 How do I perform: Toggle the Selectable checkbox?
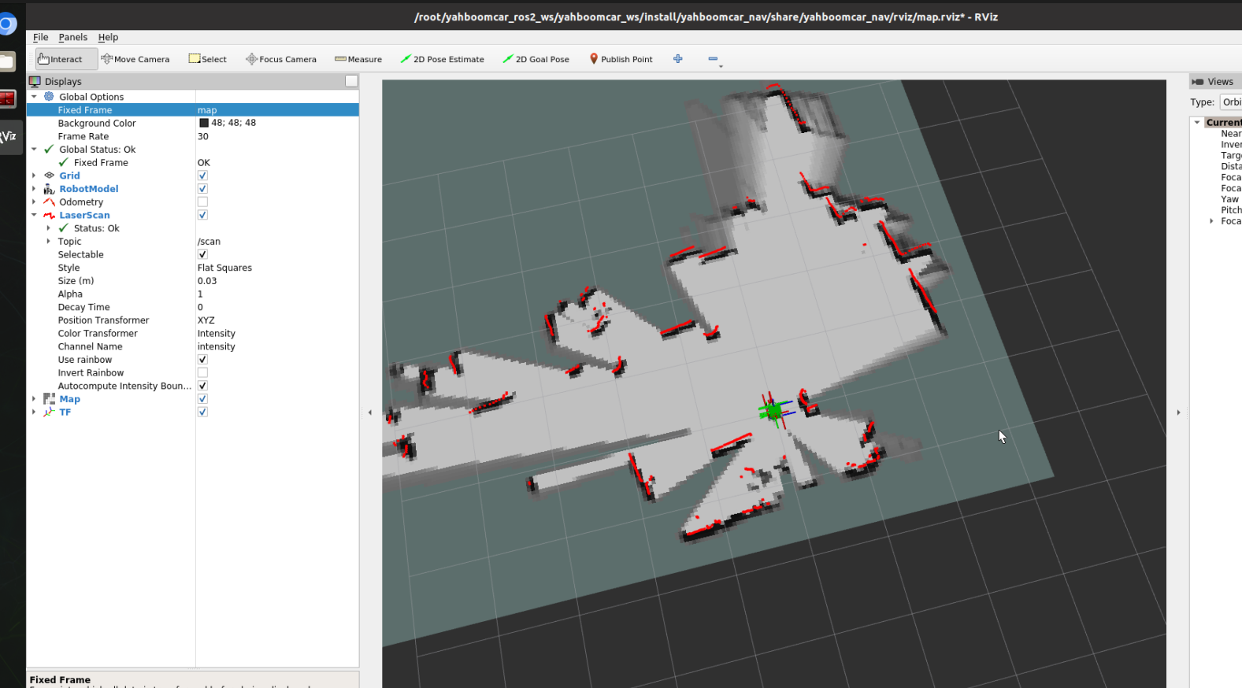(202, 254)
